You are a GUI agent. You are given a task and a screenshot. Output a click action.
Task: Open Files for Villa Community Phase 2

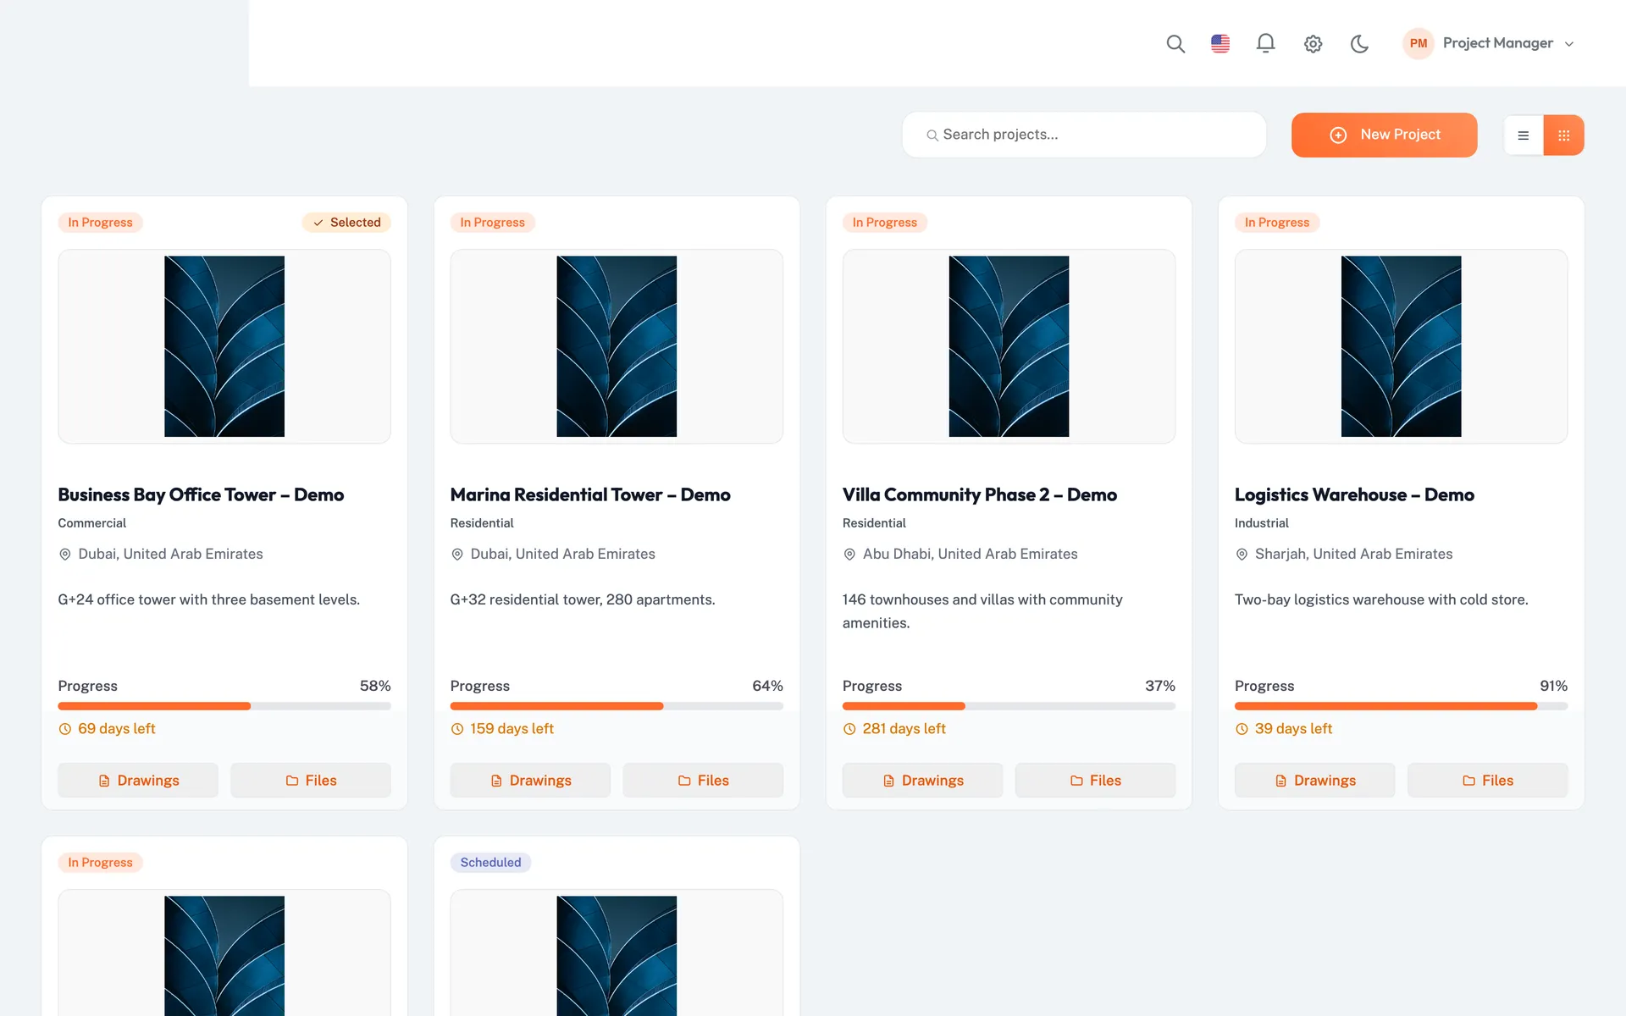1095,780
